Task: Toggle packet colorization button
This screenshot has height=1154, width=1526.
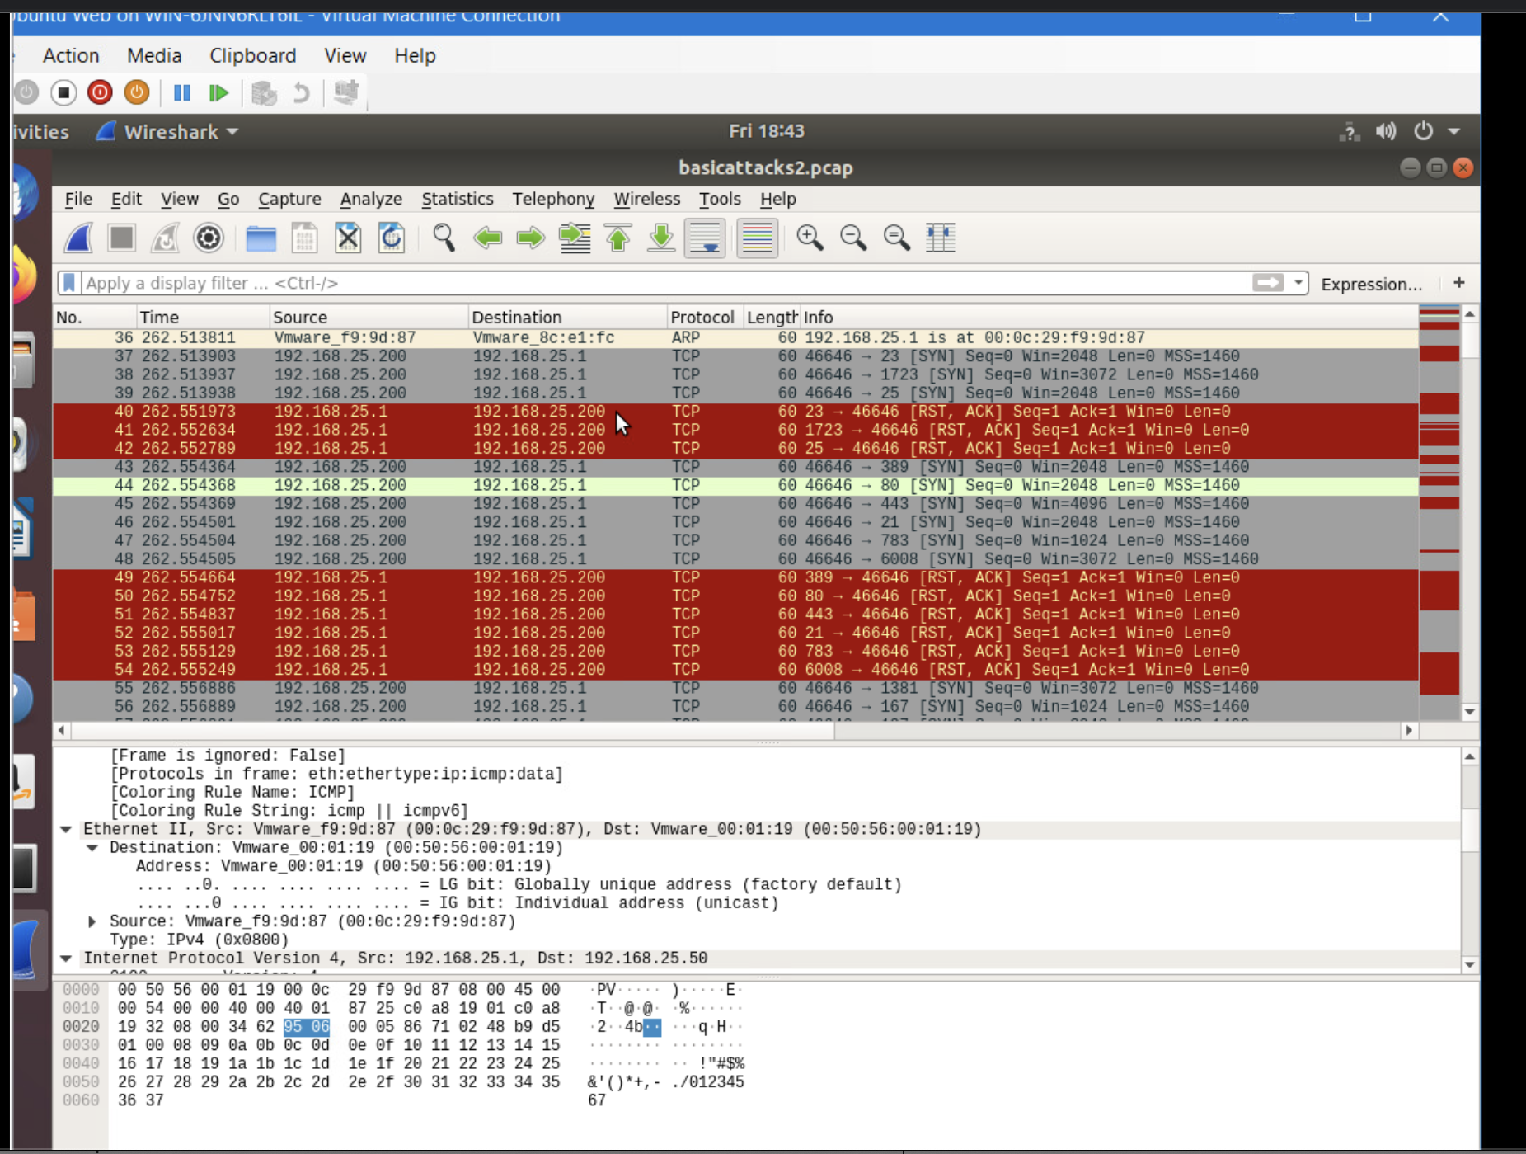Action: 756,238
